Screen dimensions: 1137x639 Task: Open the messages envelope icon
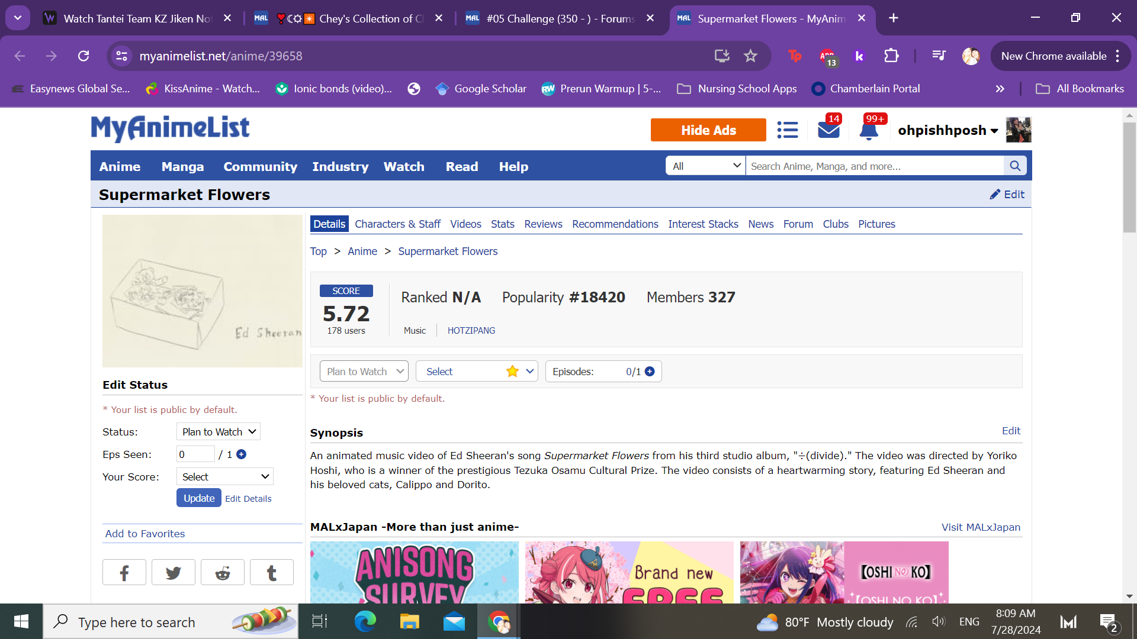click(x=828, y=130)
